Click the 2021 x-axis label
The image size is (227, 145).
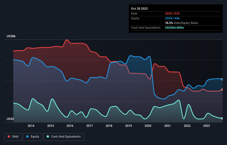[x=168, y=126]
